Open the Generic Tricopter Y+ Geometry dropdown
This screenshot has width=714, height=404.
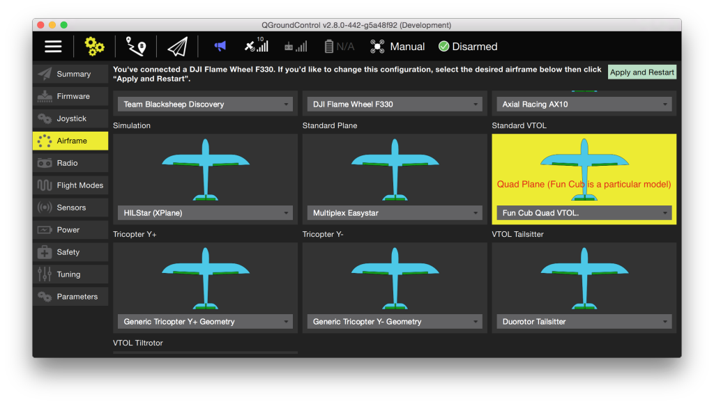[205, 321]
